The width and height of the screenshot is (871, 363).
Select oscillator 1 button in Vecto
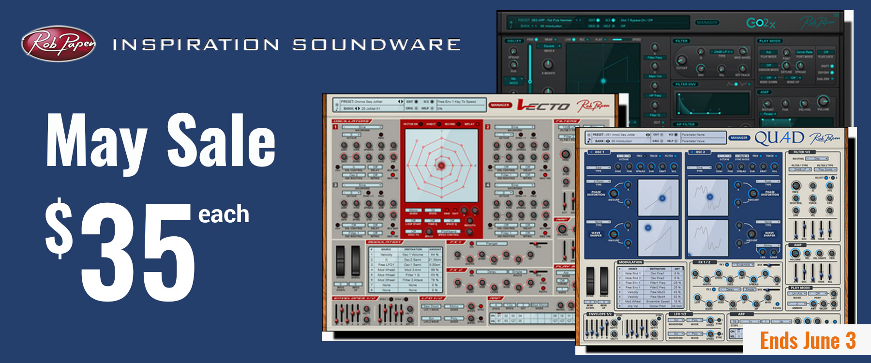335,127
